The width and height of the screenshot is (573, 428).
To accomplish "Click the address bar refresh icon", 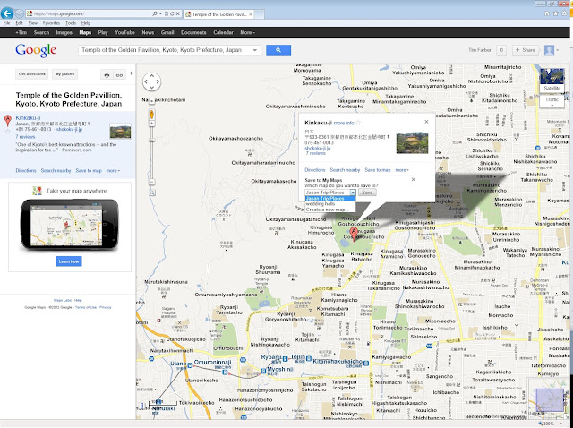I will coord(172,14).
